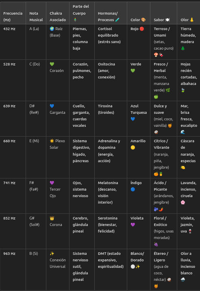The width and height of the screenshot is (200, 291).
Task: Click the 528 Hz frequency cell
Action: tap(13, 80)
